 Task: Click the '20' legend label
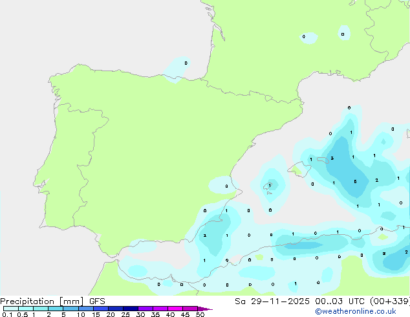click(111, 314)
